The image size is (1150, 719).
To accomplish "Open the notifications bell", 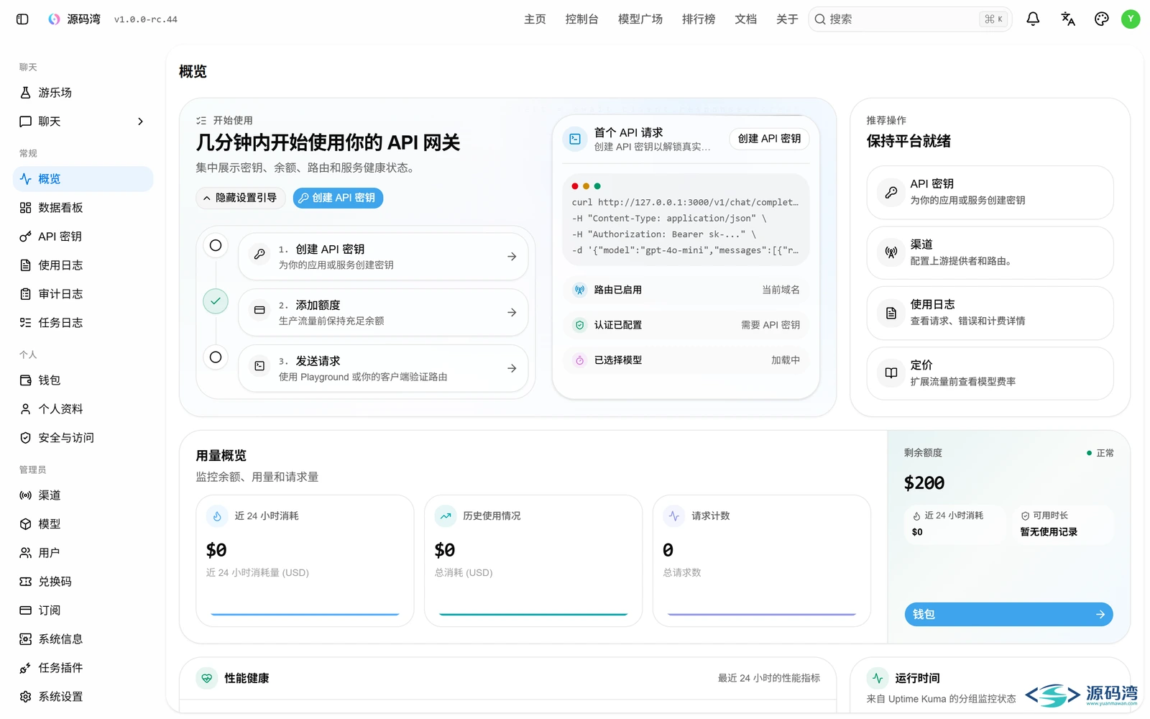I will (1033, 19).
